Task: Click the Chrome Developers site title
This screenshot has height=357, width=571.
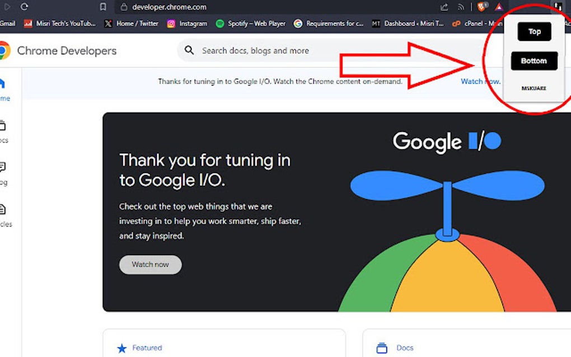Action: point(67,50)
